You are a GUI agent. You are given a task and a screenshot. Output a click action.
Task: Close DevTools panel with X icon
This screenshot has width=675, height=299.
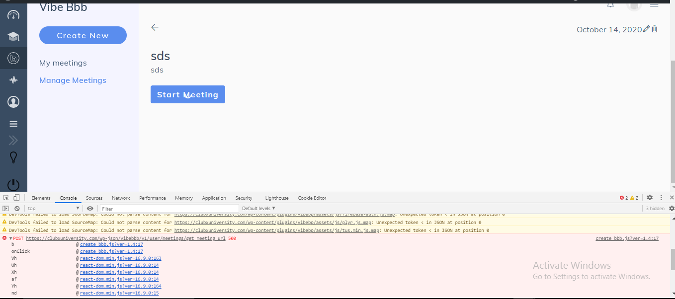tap(672, 198)
